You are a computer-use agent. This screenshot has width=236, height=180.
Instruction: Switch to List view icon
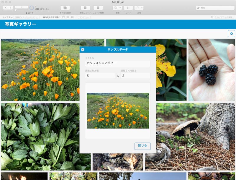coord(68,17)
